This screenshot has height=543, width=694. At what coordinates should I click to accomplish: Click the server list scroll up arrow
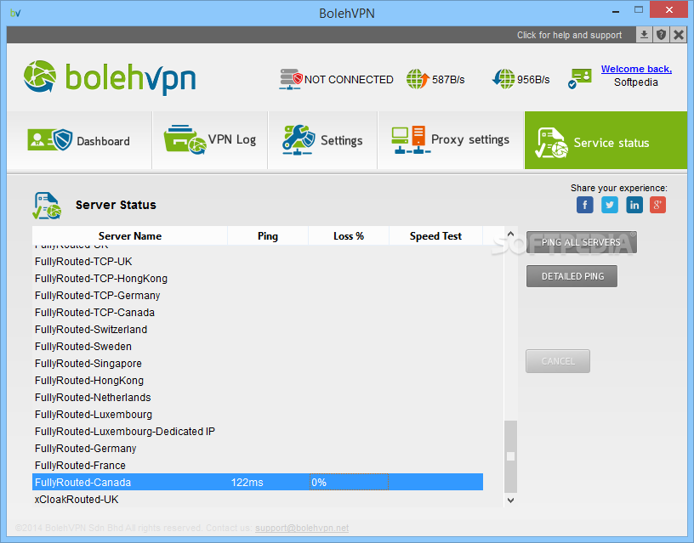pyautogui.click(x=510, y=234)
